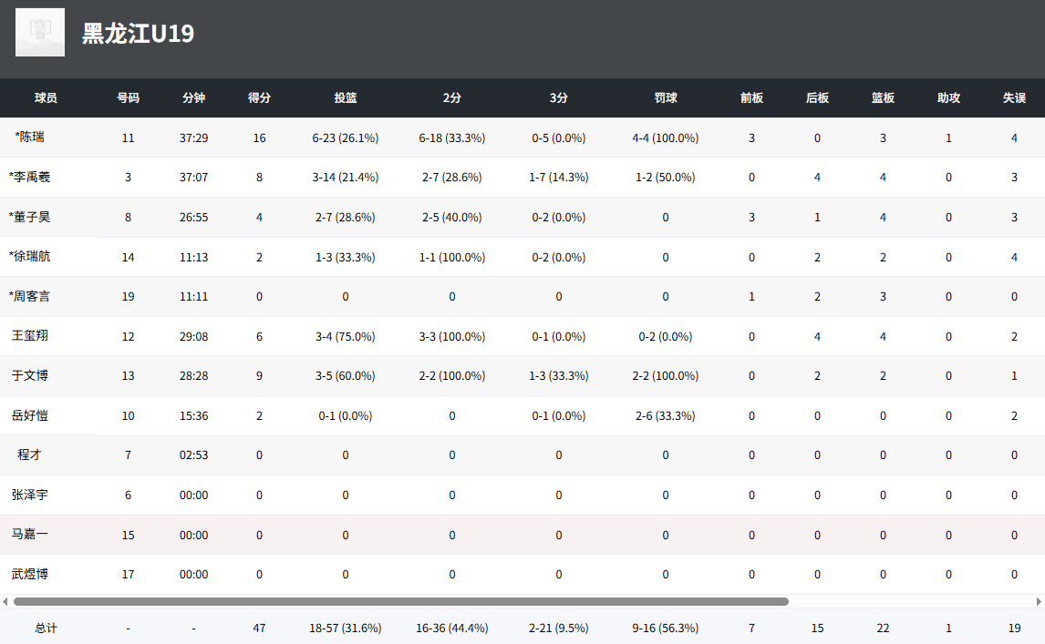
Task: Click the left arrow of the horizontal scrollbar
Action: (5, 601)
